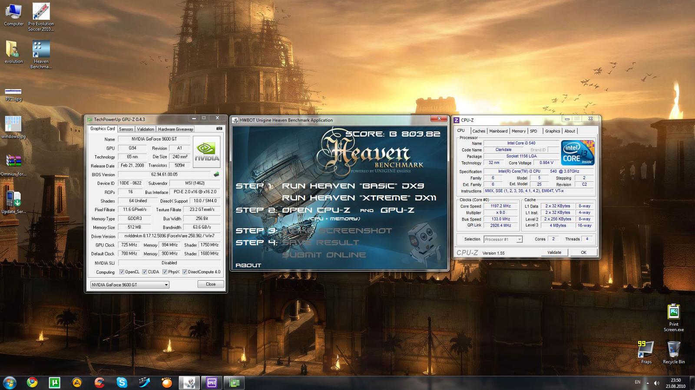Close the Heaven Benchmark Application window
The width and height of the screenshot is (695, 390).
pos(439,118)
